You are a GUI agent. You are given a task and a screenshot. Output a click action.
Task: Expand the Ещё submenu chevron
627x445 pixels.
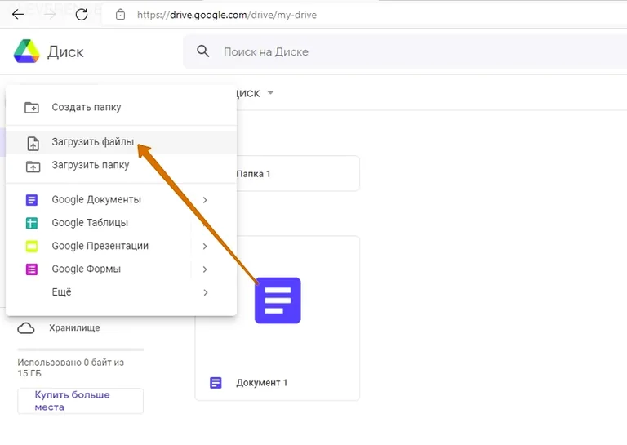[x=205, y=292]
